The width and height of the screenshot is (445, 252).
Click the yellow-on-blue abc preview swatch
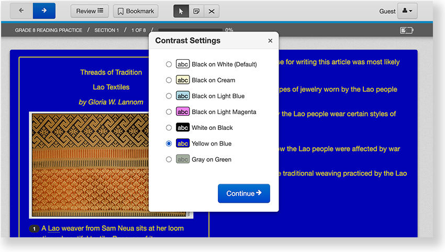tap(183, 144)
